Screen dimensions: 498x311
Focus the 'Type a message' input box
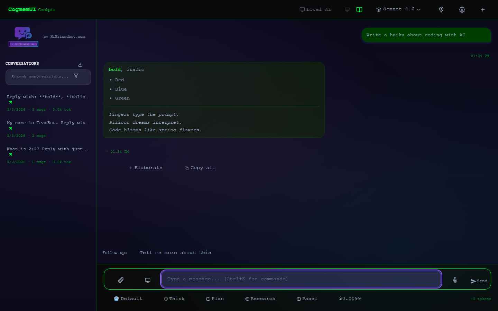(x=301, y=279)
